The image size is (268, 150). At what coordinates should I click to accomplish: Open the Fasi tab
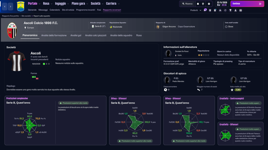pos(99,10)
